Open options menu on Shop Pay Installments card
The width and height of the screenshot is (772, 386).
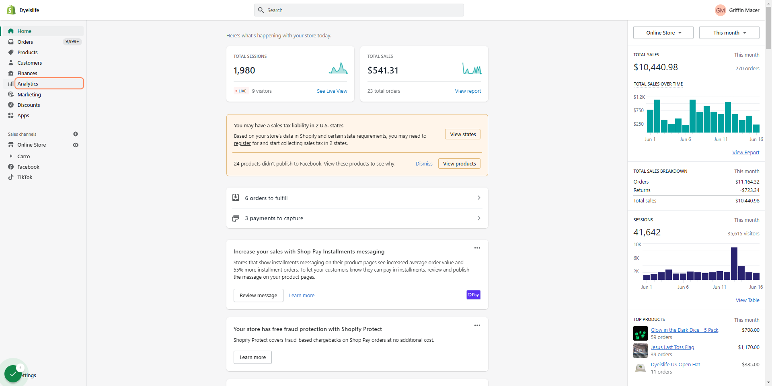coord(477,248)
